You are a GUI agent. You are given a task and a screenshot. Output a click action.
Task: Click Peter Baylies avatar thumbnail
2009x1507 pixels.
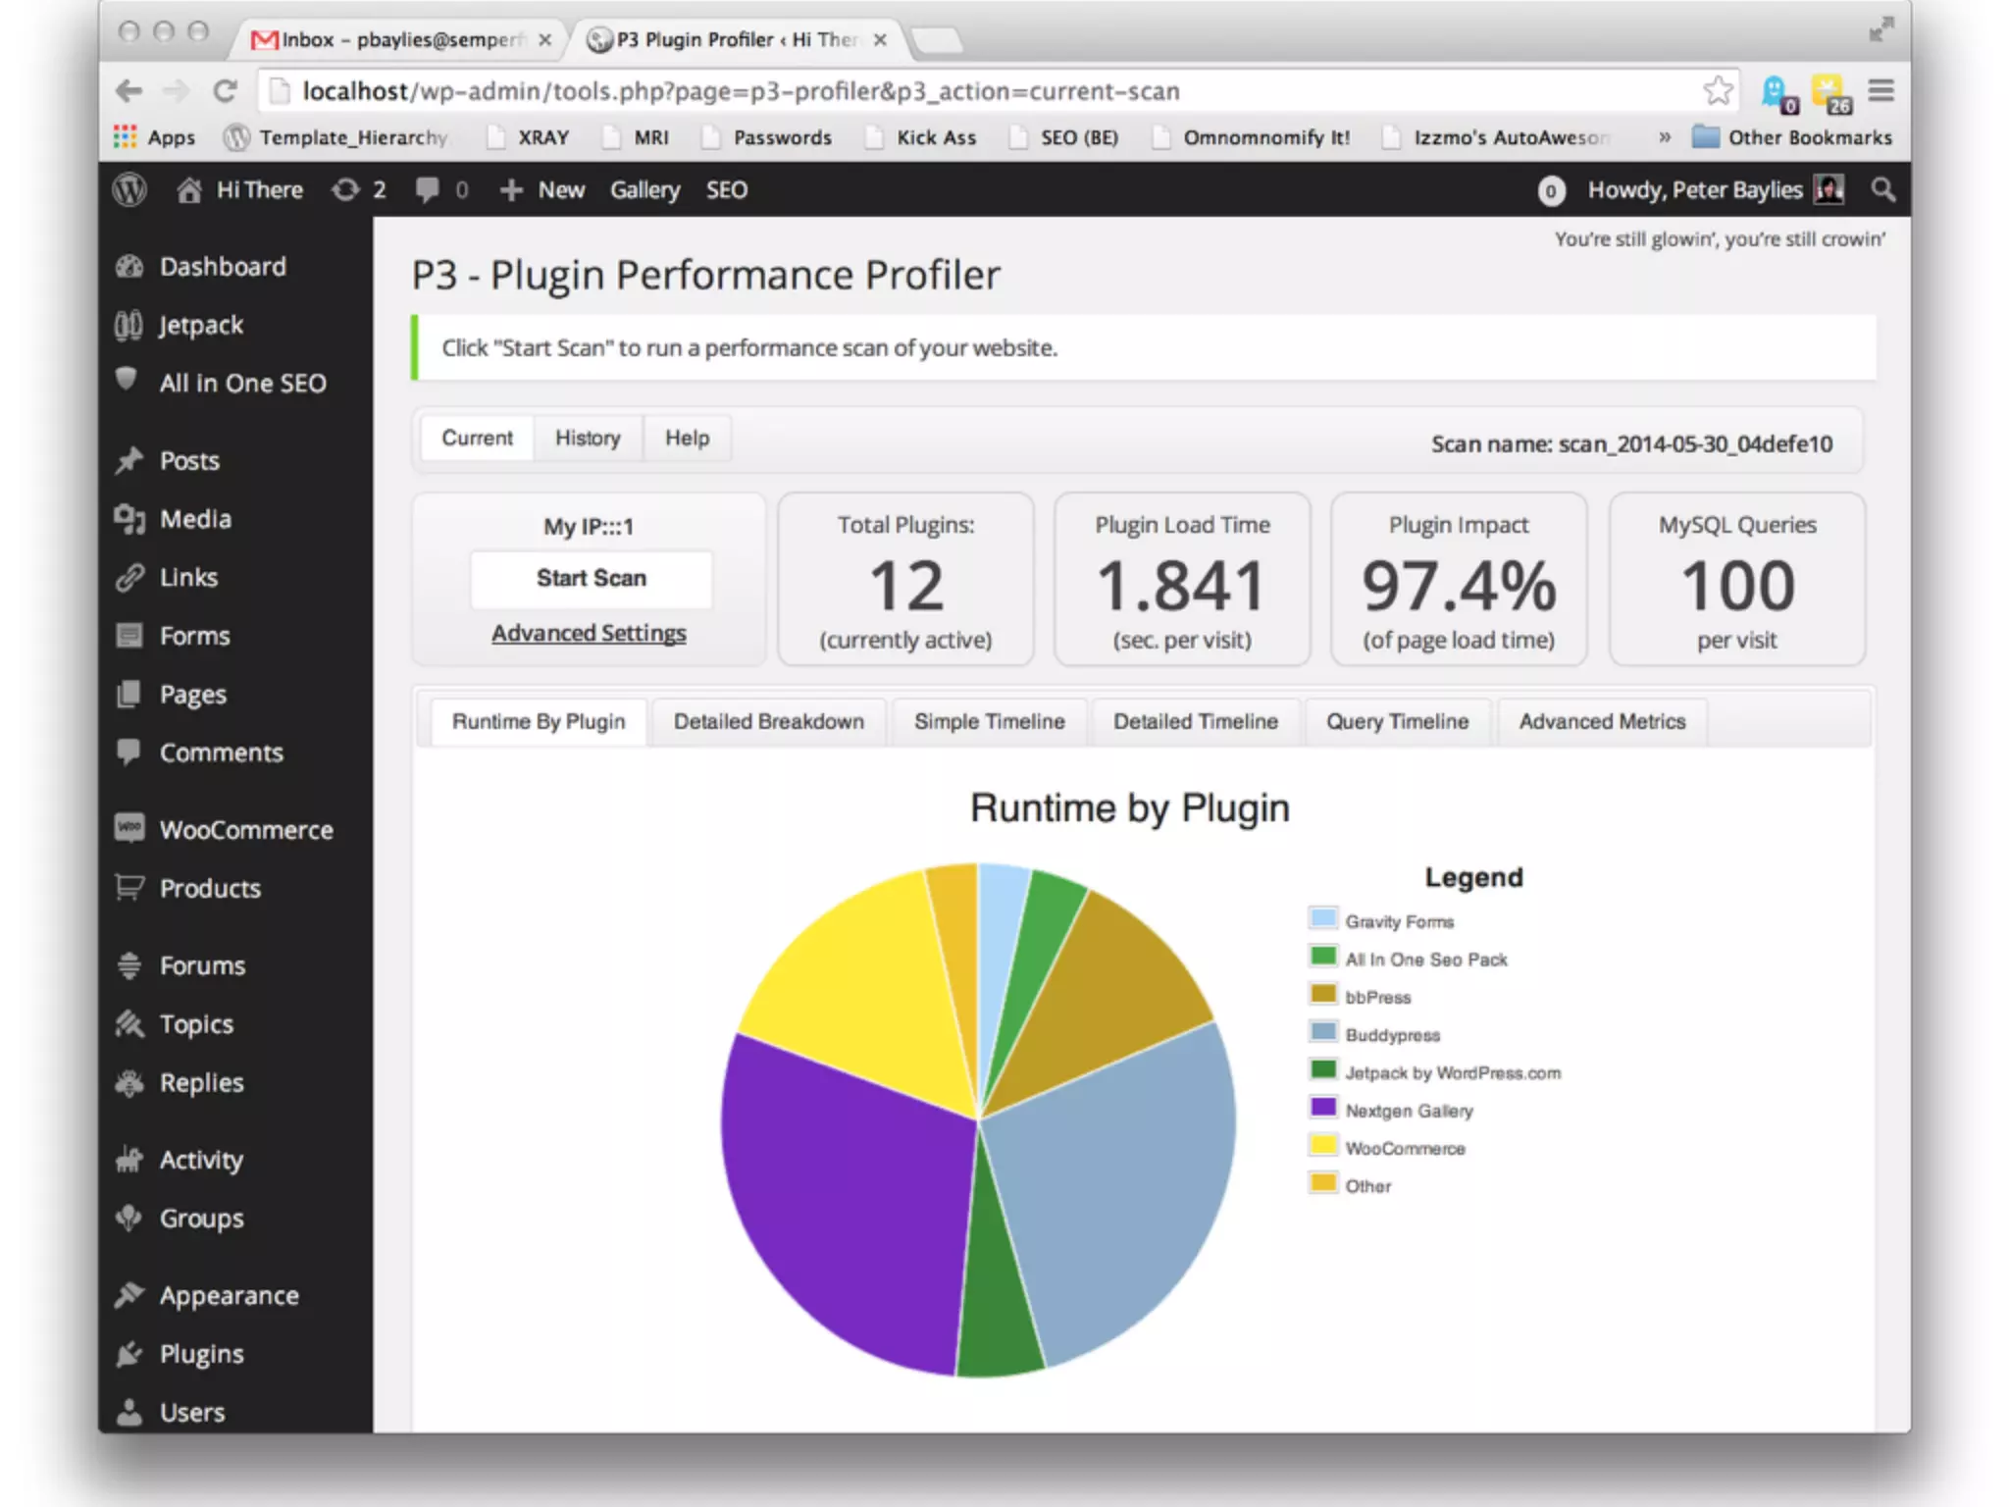coord(1829,189)
